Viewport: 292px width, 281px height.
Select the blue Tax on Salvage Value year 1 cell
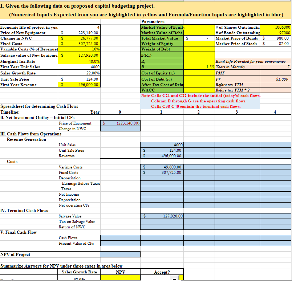[x=162, y=221]
